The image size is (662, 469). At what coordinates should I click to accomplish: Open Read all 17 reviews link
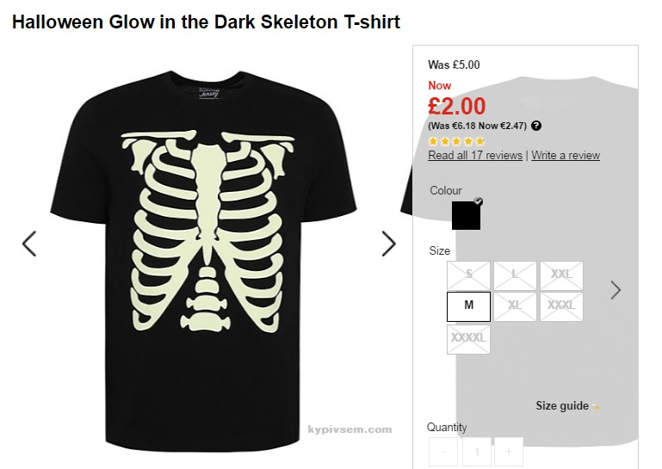coord(475,156)
